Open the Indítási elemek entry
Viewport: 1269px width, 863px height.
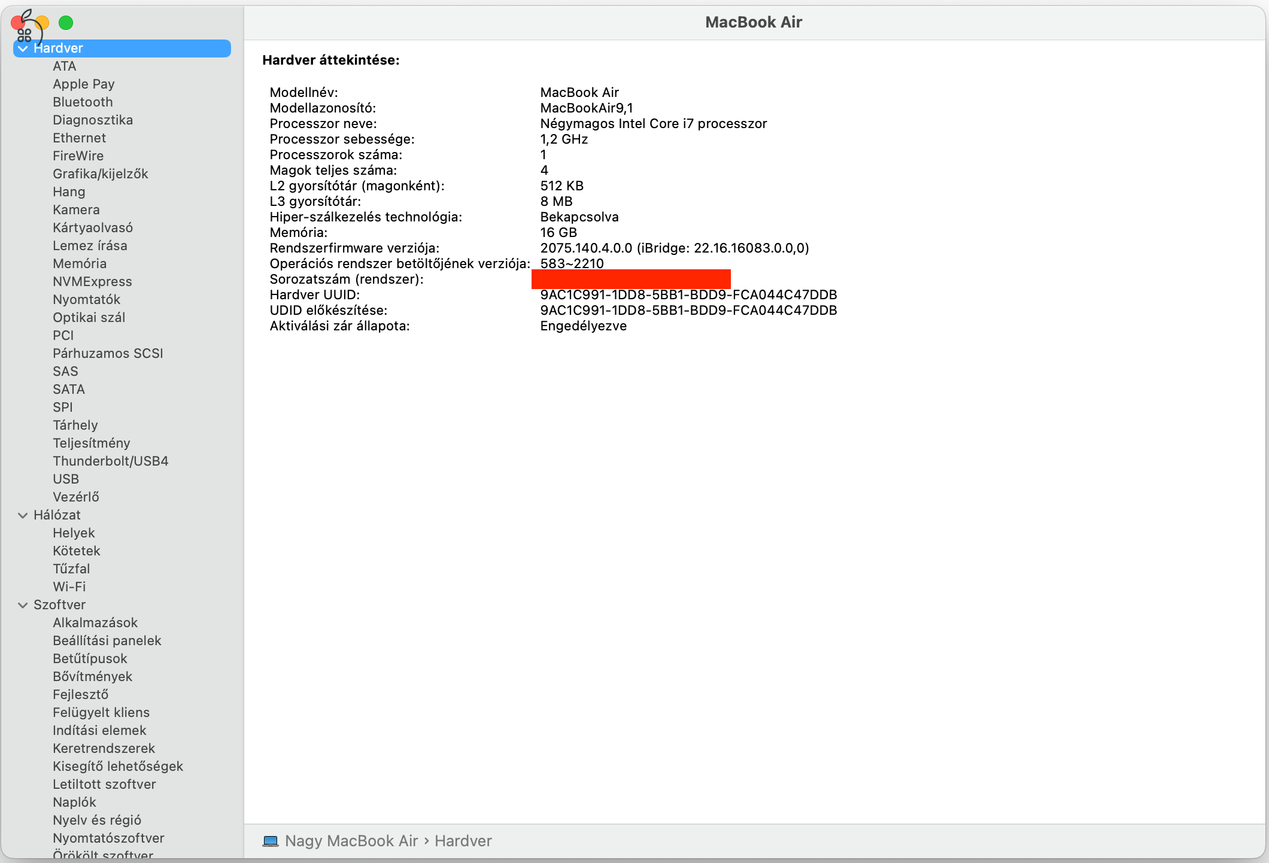[99, 731]
